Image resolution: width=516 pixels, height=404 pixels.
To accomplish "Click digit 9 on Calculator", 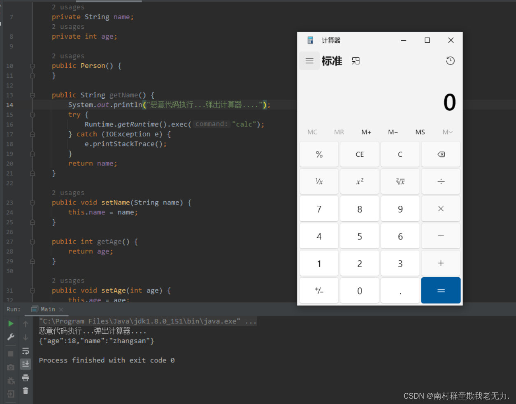I will pyautogui.click(x=400, y=209).
